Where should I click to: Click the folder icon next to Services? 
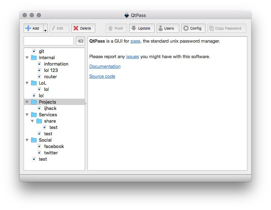pos(34,115)
